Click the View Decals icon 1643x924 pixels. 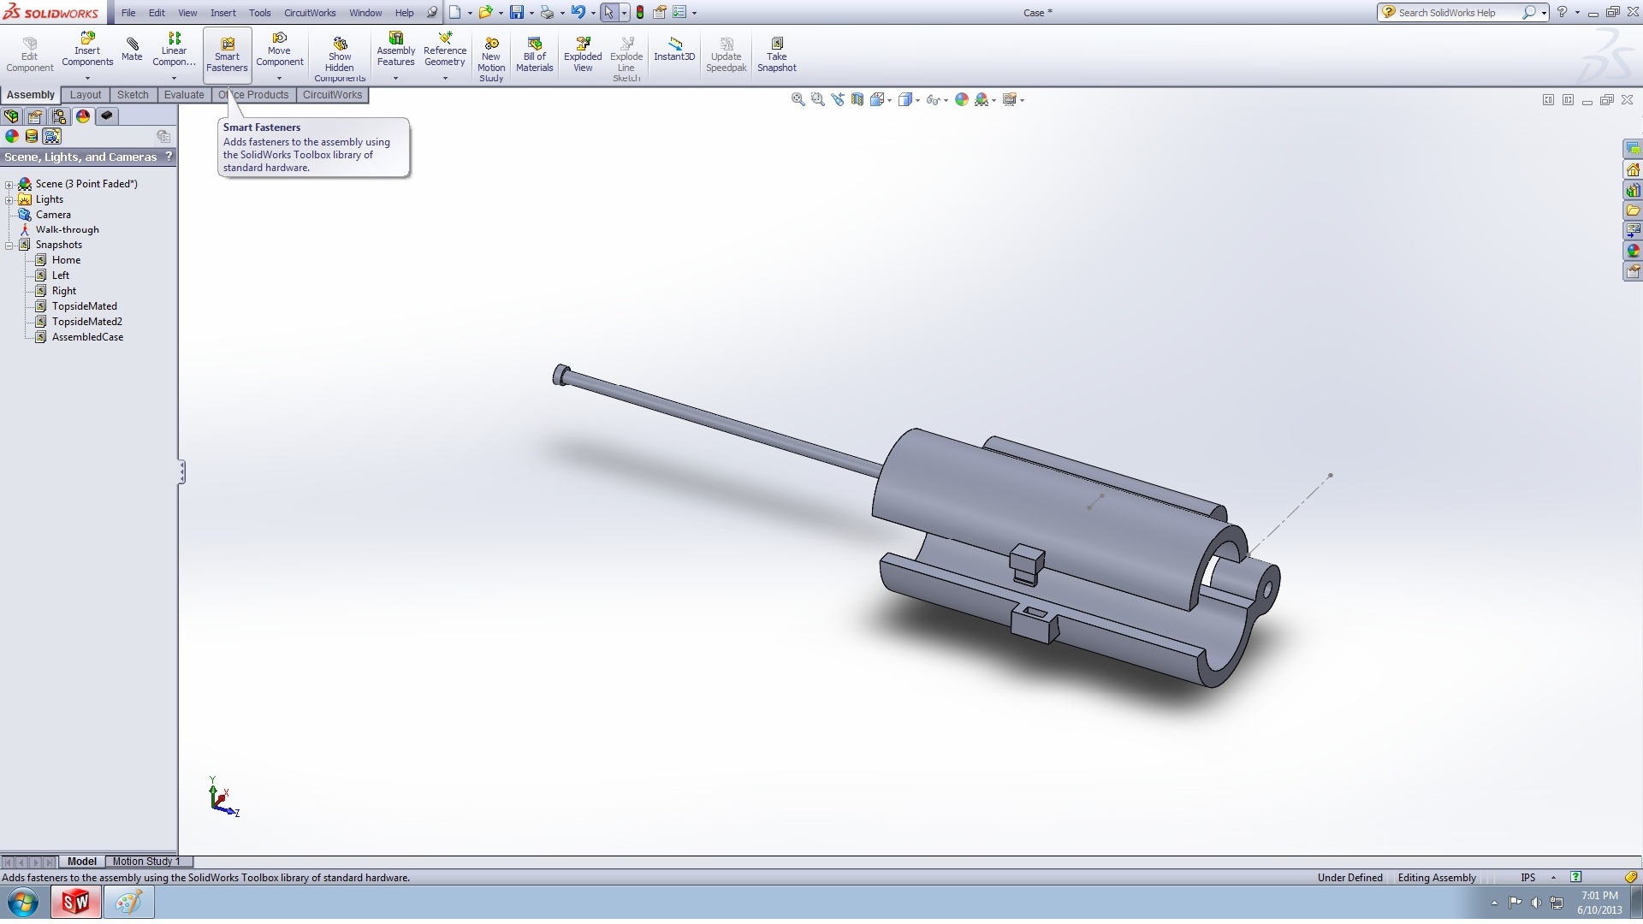[32, 136]
